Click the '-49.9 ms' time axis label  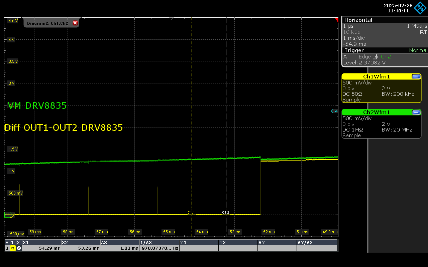pyautogui.click(x=329, y=232)
